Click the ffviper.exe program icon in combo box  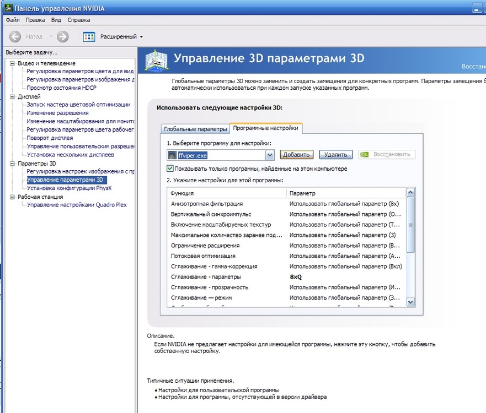[x=172, y=155]
